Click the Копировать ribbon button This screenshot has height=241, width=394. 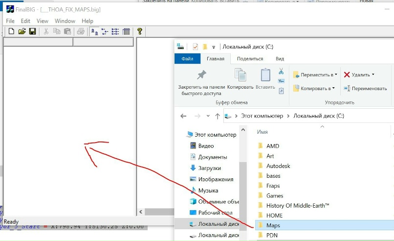point(240,79)
